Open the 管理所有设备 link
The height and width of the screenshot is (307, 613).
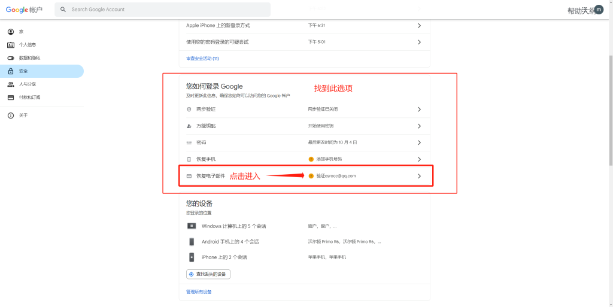199,292
